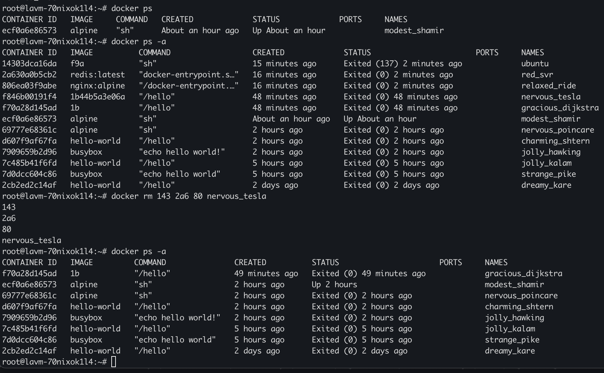Click the container ID ecf0a6e86573 in the first table
The width and height of the screenshot is (604, 373).
pos(29,31)
